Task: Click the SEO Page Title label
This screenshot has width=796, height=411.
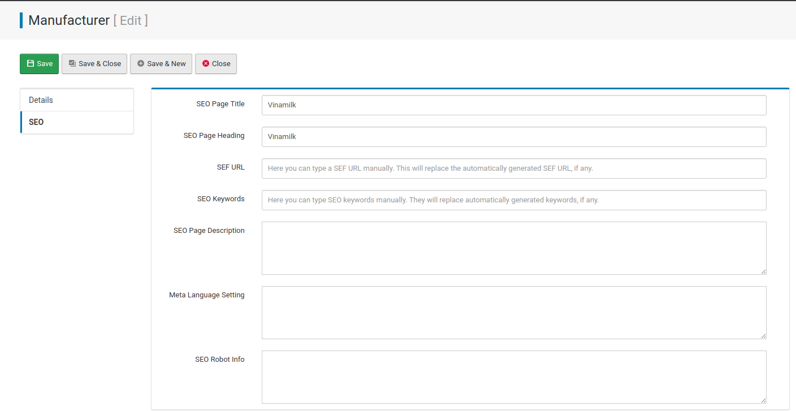Action: point(220,104)
